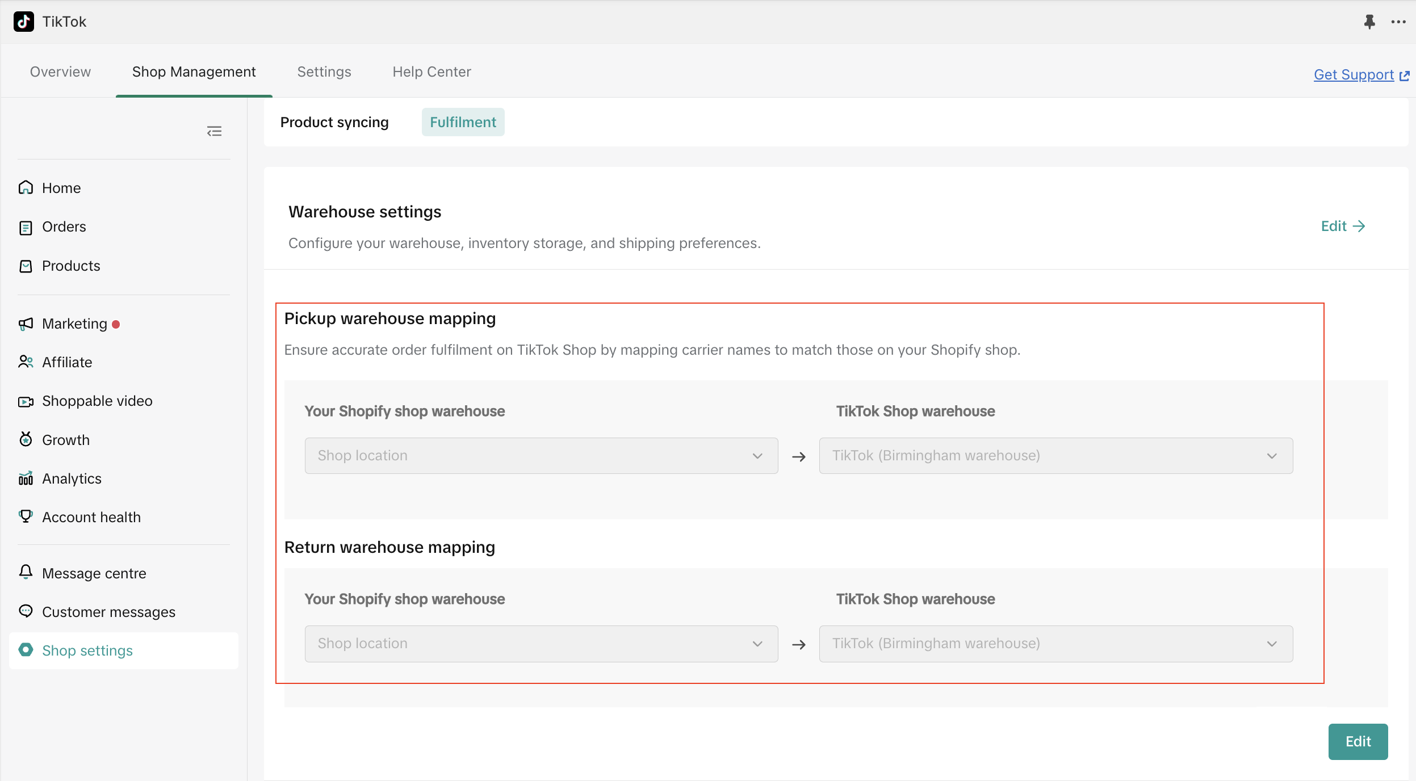This screenshot has width=1416, height=781.
Task: Select the Fulfilment sub-tab
Action: click(x=463, y=122)
